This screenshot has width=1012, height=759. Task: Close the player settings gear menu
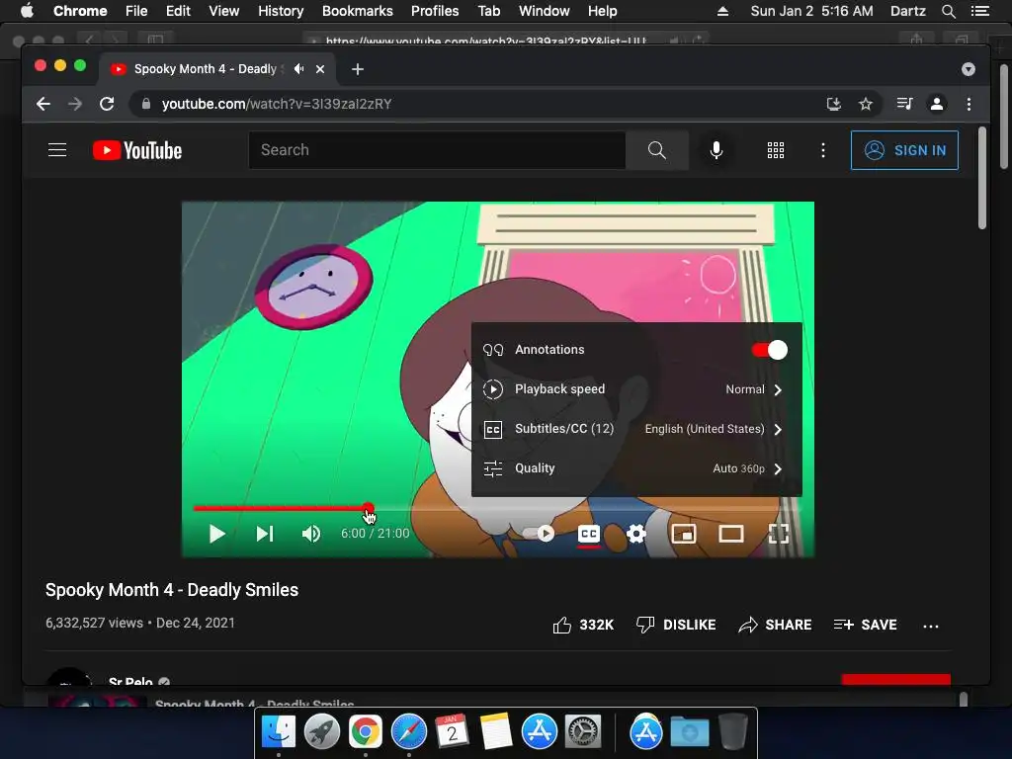point(636,534)
